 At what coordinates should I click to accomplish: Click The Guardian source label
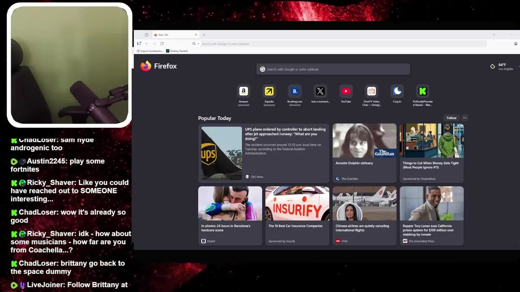click(347, 178)
